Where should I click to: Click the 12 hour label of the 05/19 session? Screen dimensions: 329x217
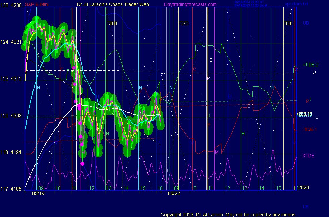[x=92, y=188]
